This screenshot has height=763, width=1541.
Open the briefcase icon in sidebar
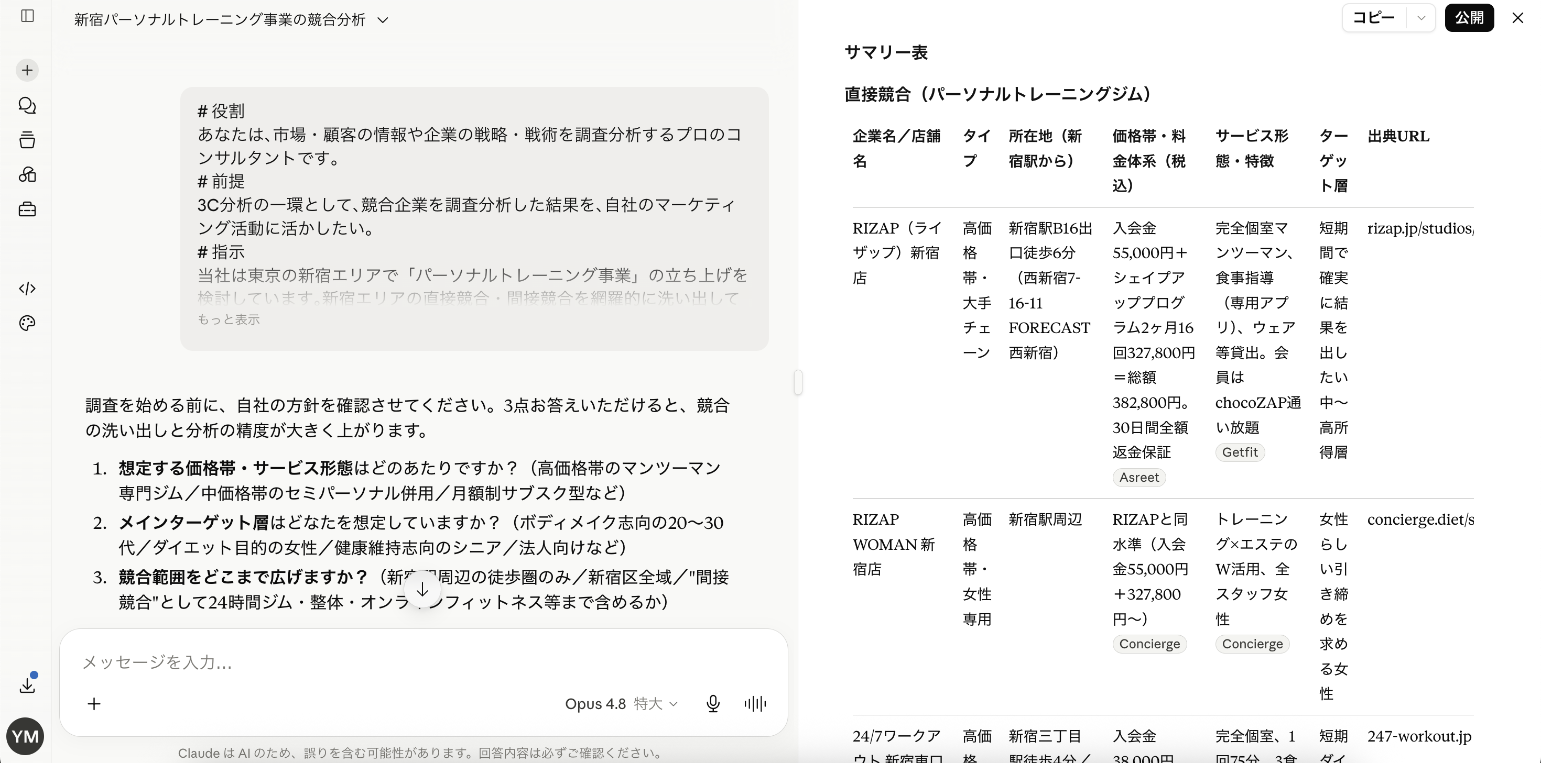point(27,209)
